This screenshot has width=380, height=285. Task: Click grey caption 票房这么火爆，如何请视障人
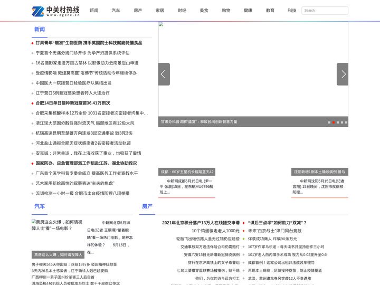tap(58, 255)
